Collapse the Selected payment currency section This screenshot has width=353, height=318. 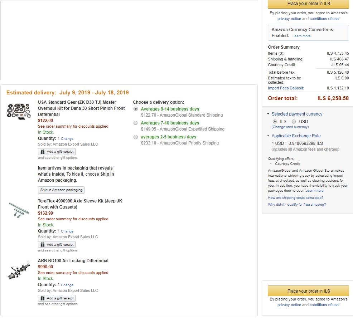tap(269, 114)
